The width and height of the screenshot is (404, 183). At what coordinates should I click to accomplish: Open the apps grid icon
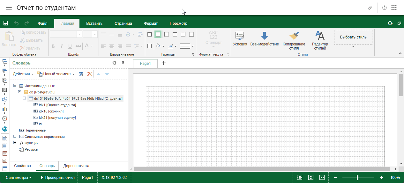click(x=394, y=8)
